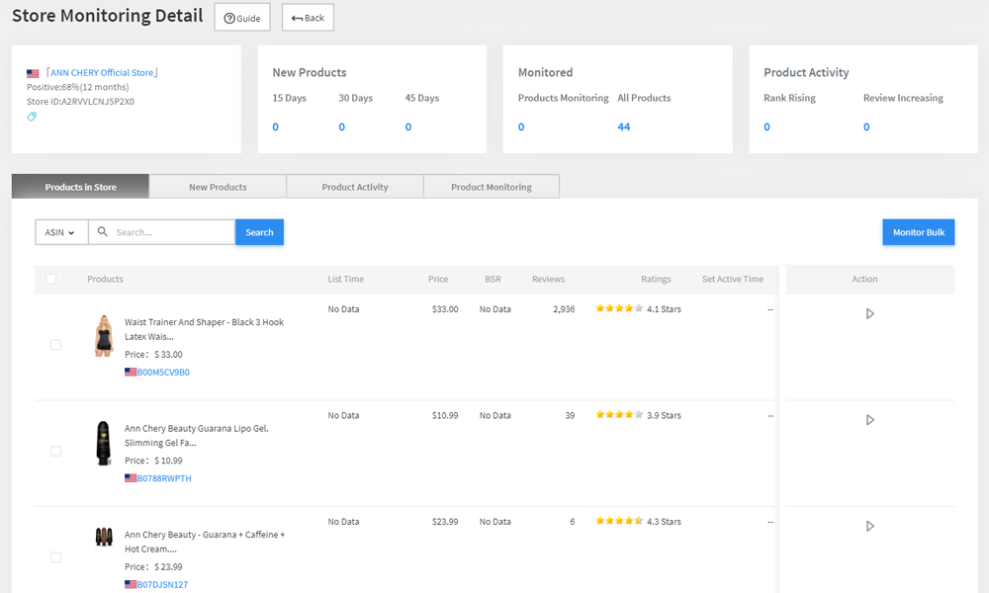This screenshot has height=593, width=989.
Task: Open the Guarana Caffeine Hot Cream thumbnail
Action: 104,537
